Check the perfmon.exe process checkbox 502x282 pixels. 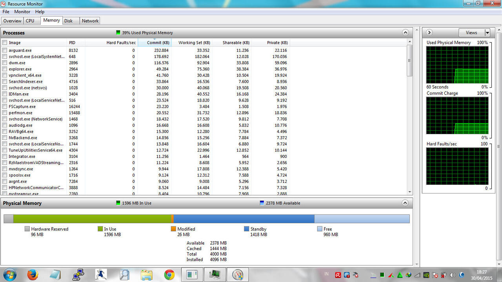click(5, 113)
